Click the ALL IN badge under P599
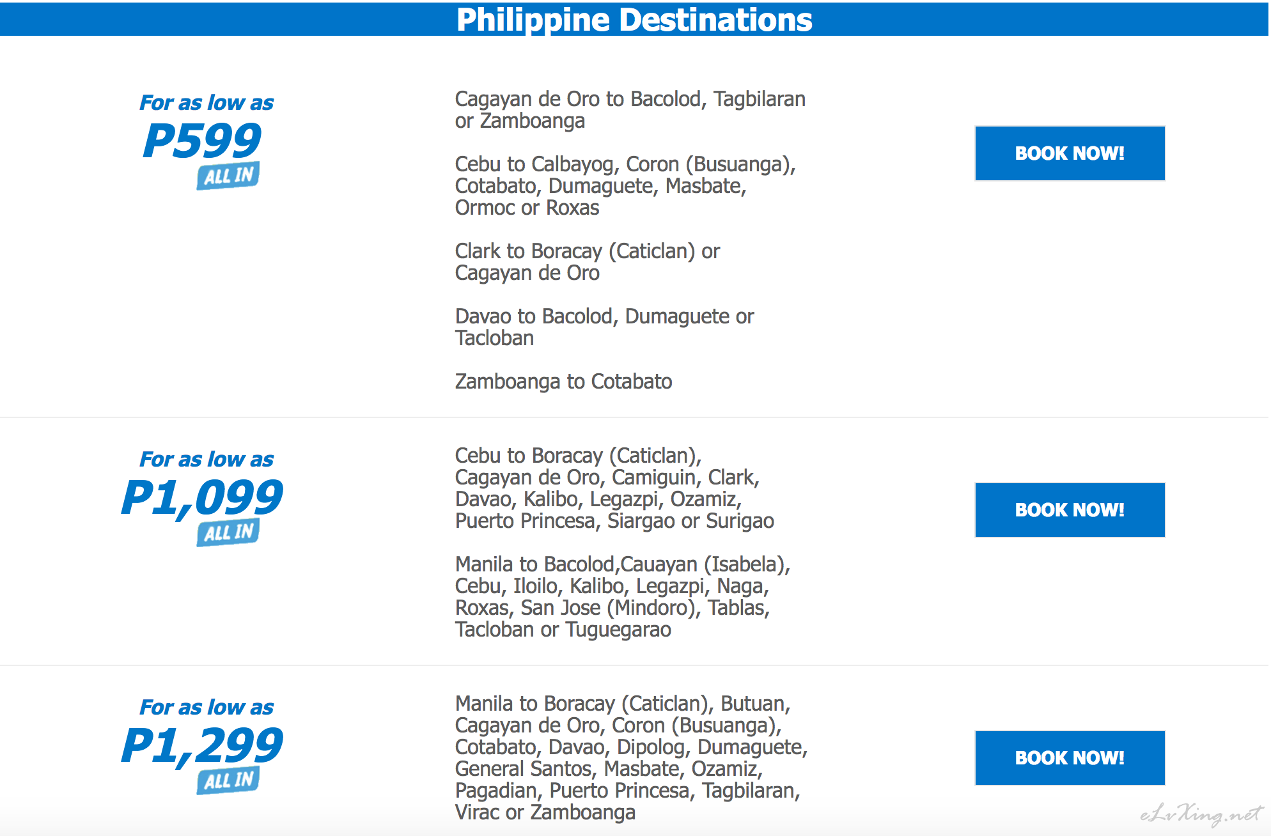Viewport: 1271px width, 836px height. [x=228, y=176]
